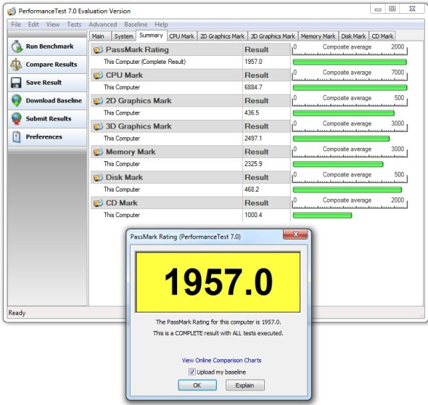Click OK in the PassMark Rating dialog

point(197,385)
